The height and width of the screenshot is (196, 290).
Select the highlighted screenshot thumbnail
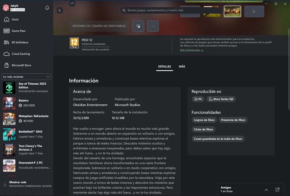(x=232, y=12)
